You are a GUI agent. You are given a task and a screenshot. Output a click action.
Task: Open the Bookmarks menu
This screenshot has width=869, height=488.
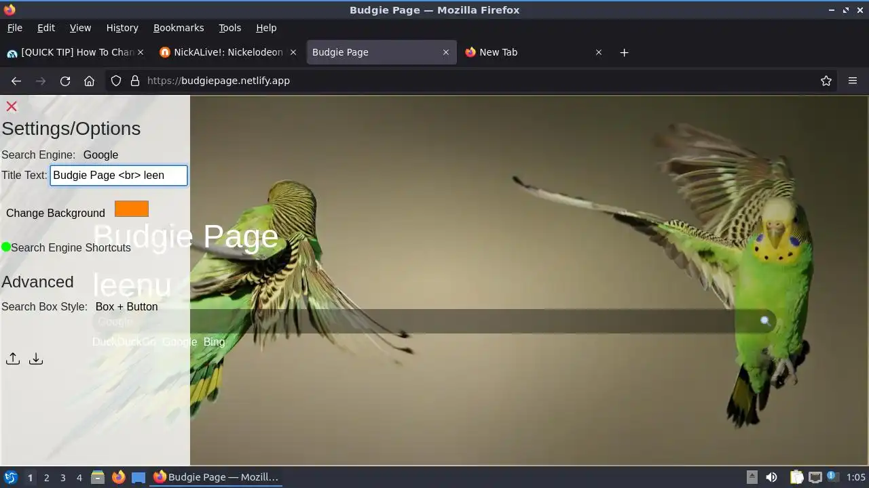click(179, 28)
